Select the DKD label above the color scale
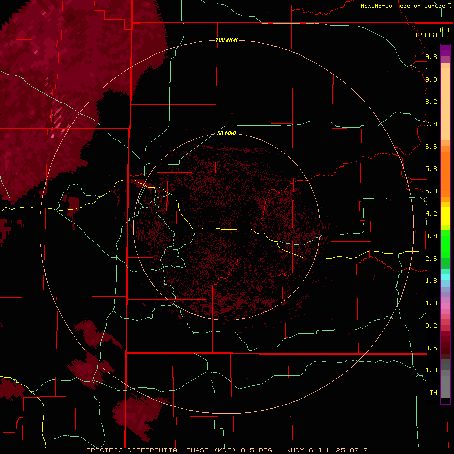This screenshot has height=454, width=454. click(x=443, y=30)
